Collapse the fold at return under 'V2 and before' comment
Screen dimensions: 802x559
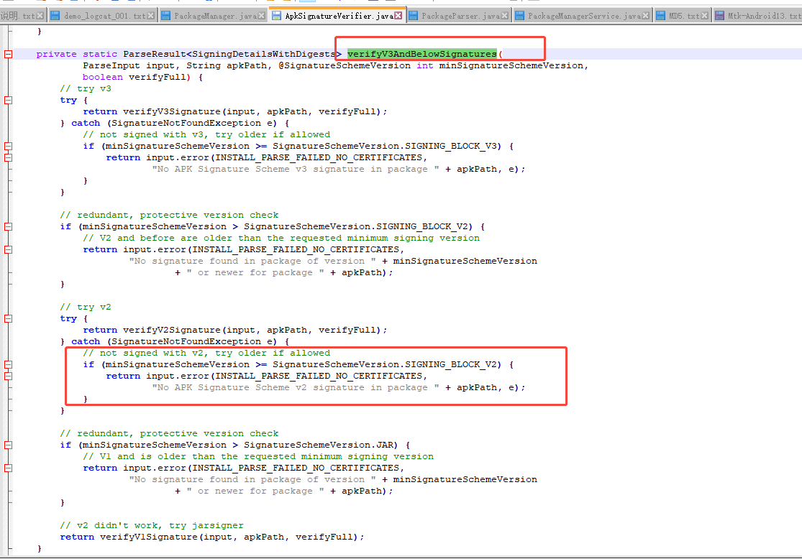point(8,250)
